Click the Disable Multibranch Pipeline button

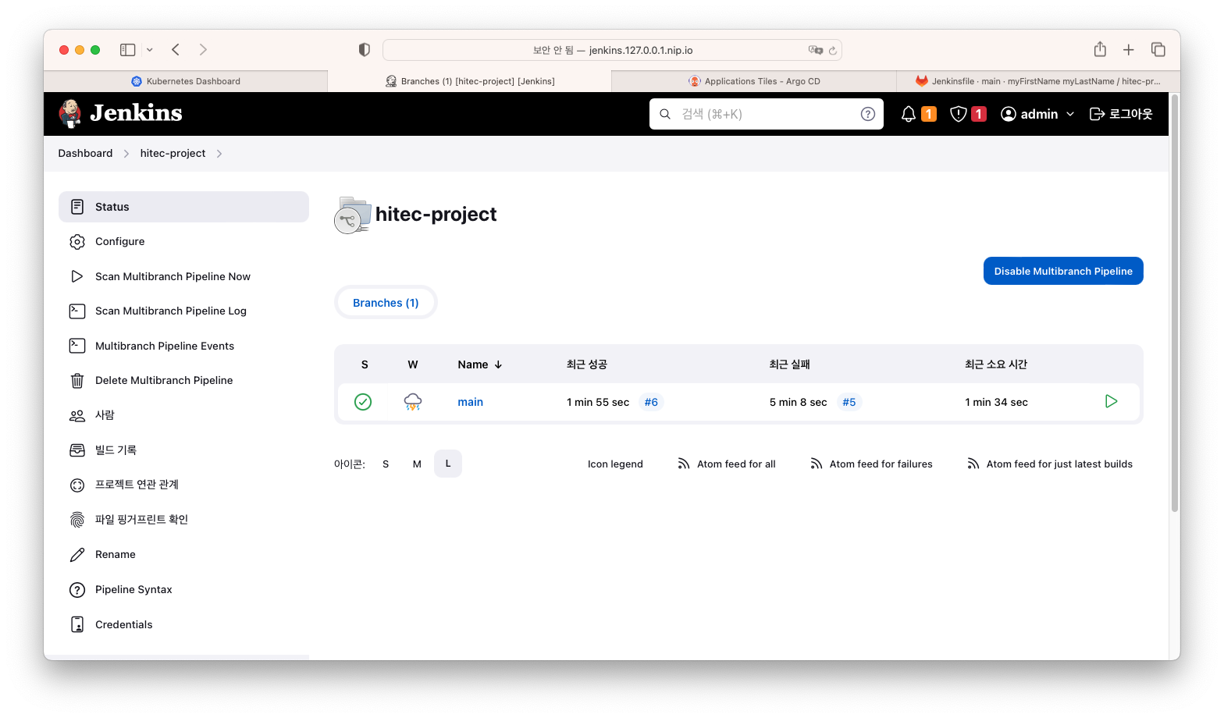(x=1063, y=271)
